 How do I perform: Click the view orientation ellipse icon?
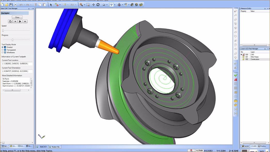[104, 5]
